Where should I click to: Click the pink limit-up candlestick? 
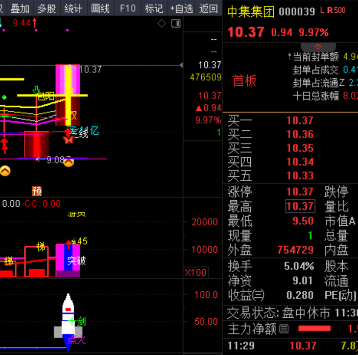point(68,95)
